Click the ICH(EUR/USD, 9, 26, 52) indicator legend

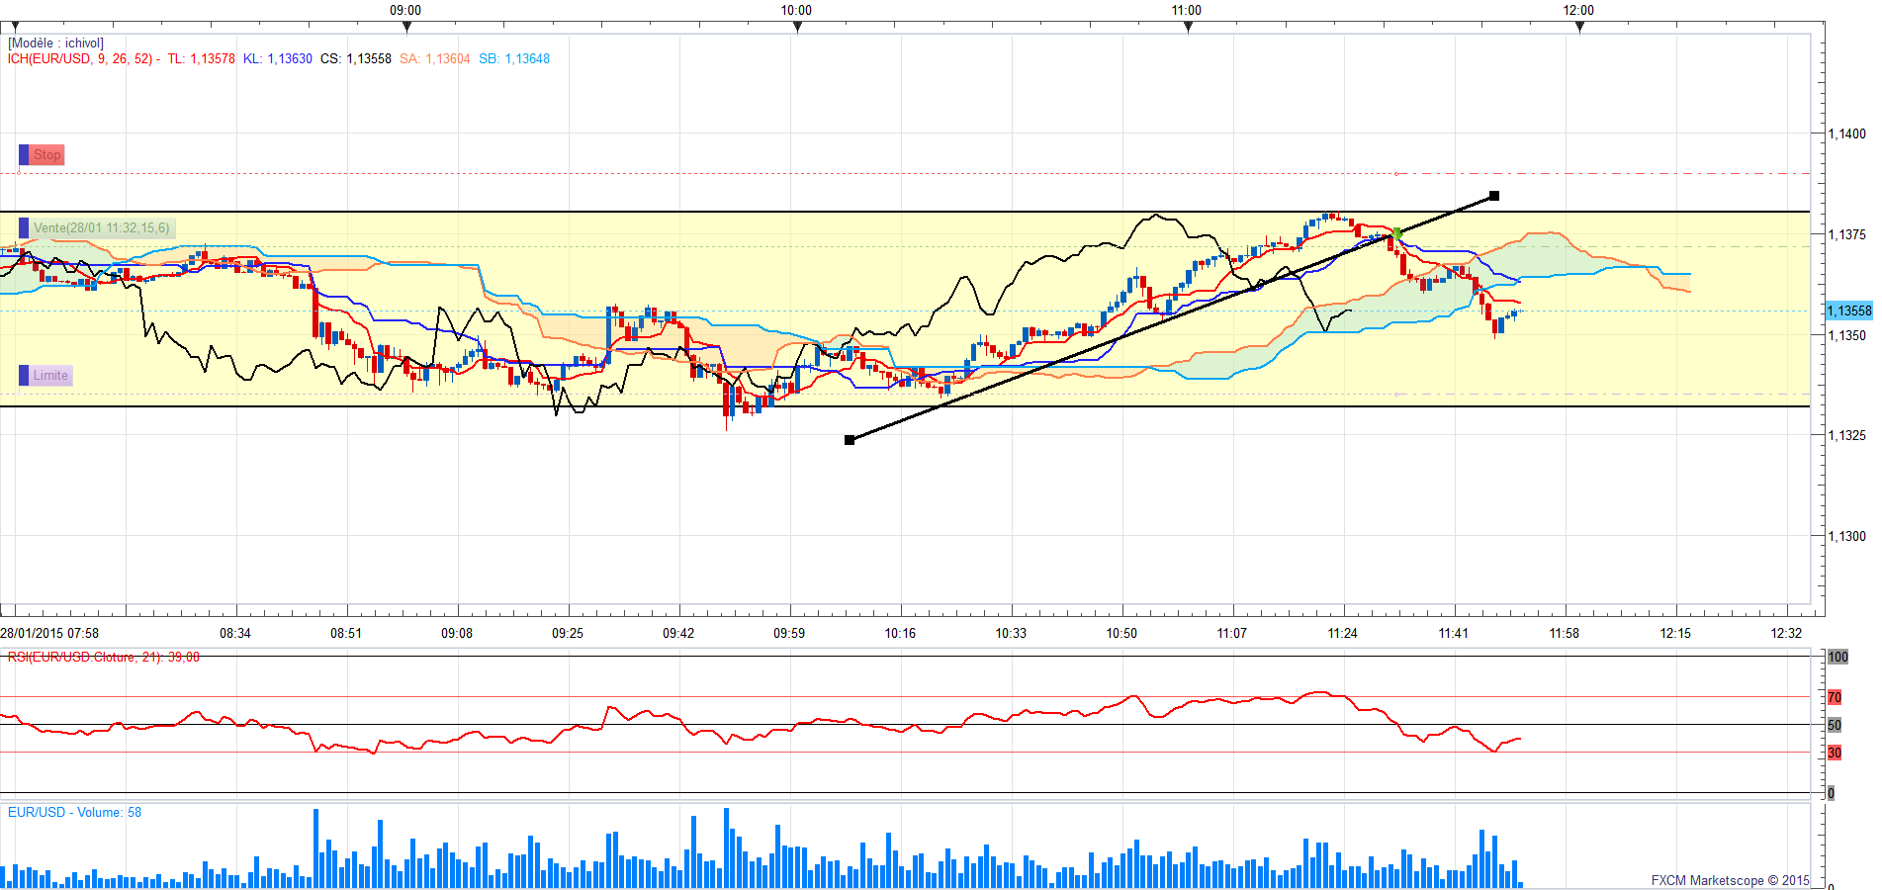[81, 59]
